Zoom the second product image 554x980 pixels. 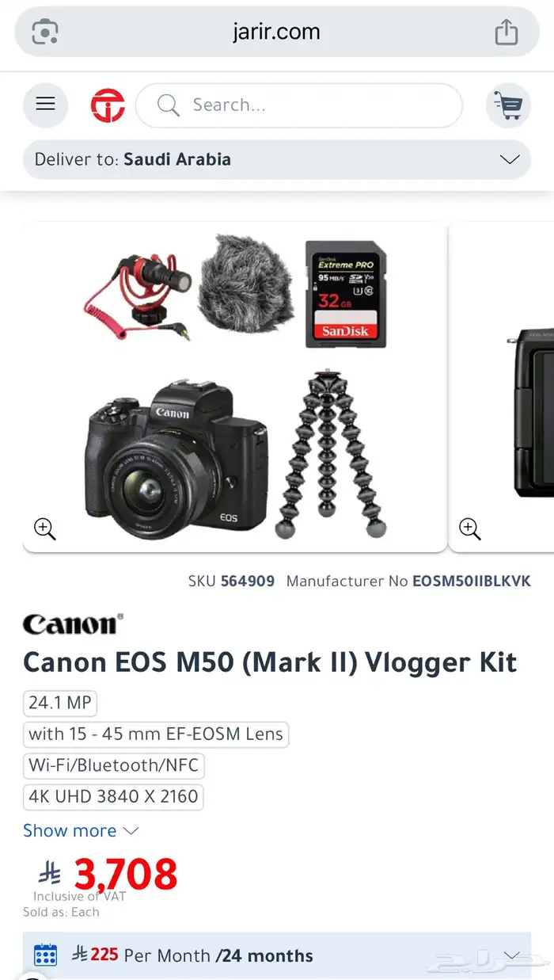[x=470, y=528]
